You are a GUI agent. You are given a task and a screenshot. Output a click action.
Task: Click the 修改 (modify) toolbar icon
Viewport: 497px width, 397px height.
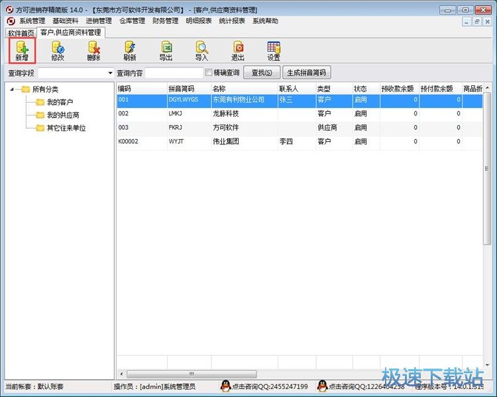(58, 51)
